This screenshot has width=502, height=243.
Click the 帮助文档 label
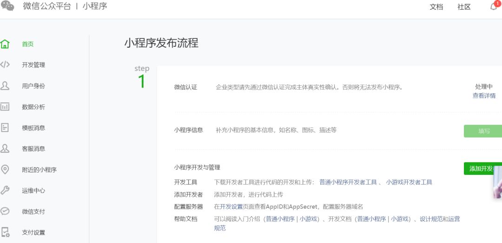[185, 219]
